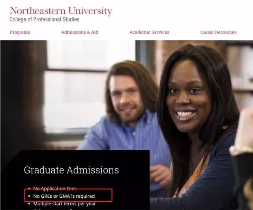Screen dimensions: 253x210
Task: Click Multiple start terms per year text
Action: [65, 204]
